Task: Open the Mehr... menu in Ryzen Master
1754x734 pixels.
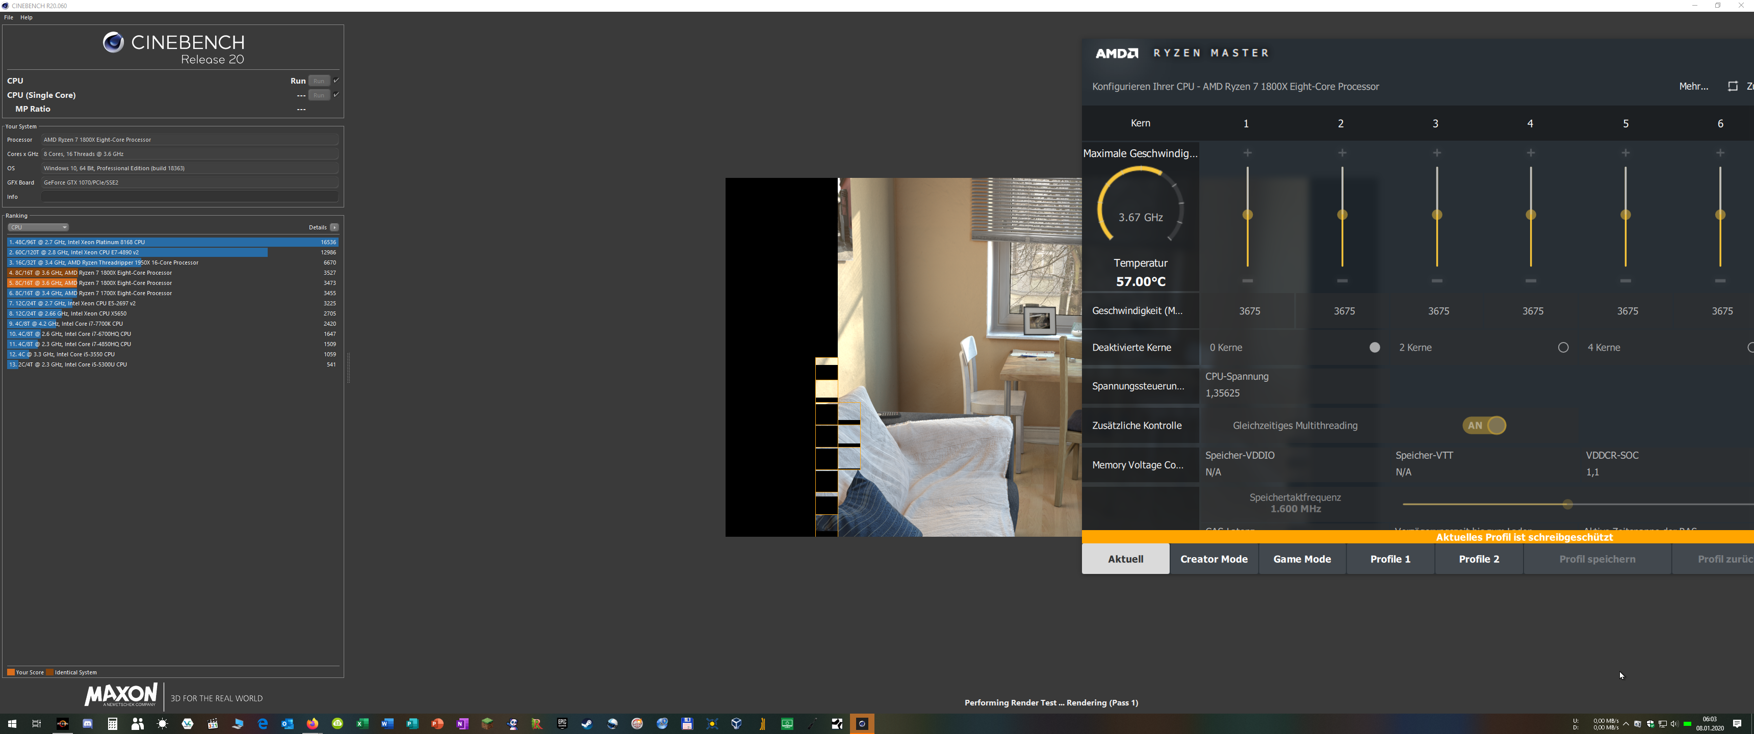Action: 1693,87
